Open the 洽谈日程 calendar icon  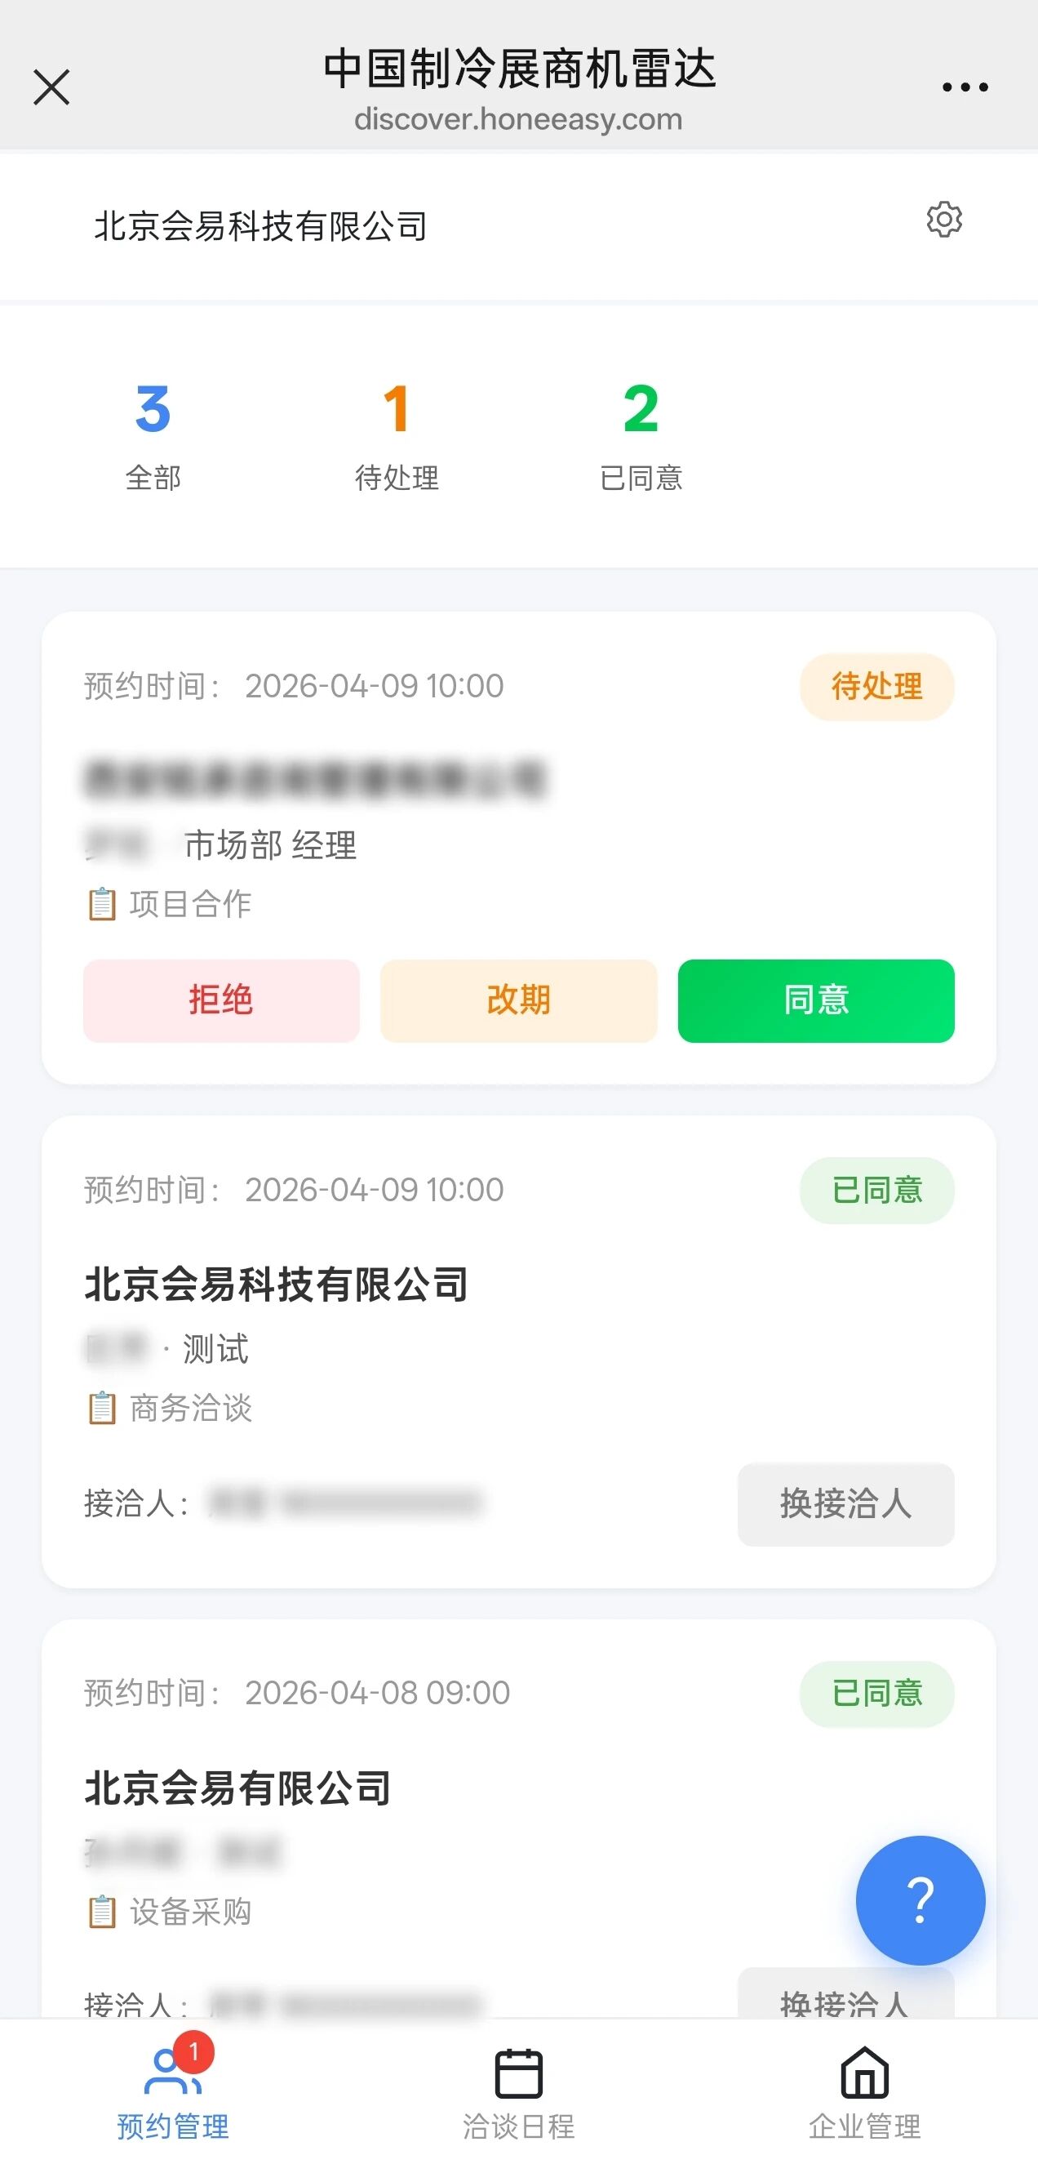tap(517, 2073)
